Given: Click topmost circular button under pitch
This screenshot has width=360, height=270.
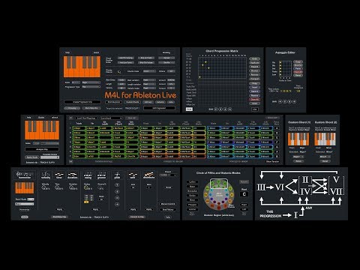Looking at the screenshot, I should [x=117, y=185].
